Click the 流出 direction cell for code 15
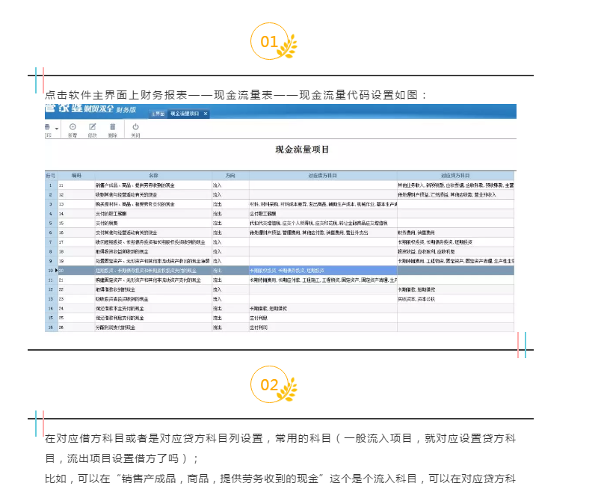Viewport: 601px width, 492px height. pos(230,223)
